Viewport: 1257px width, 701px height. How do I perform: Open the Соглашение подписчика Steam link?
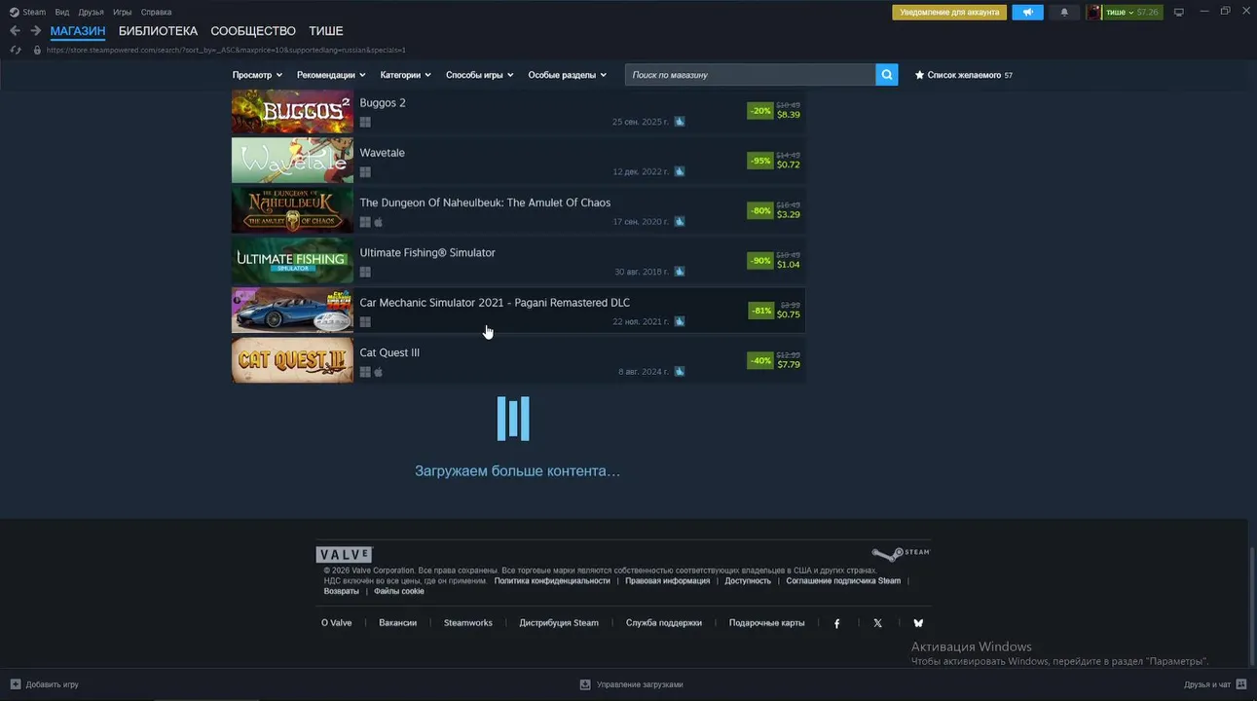[843, 581]
